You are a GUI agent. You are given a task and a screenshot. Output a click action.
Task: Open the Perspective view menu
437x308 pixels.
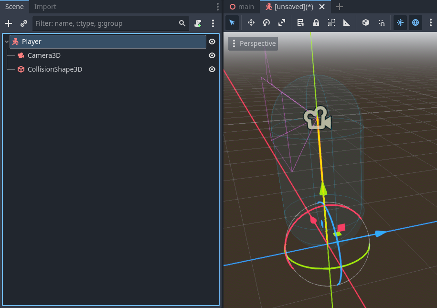253,43
